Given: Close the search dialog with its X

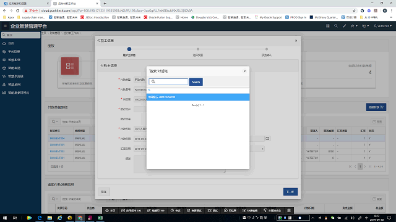Looking at the screenshot, I should (244, 72).
